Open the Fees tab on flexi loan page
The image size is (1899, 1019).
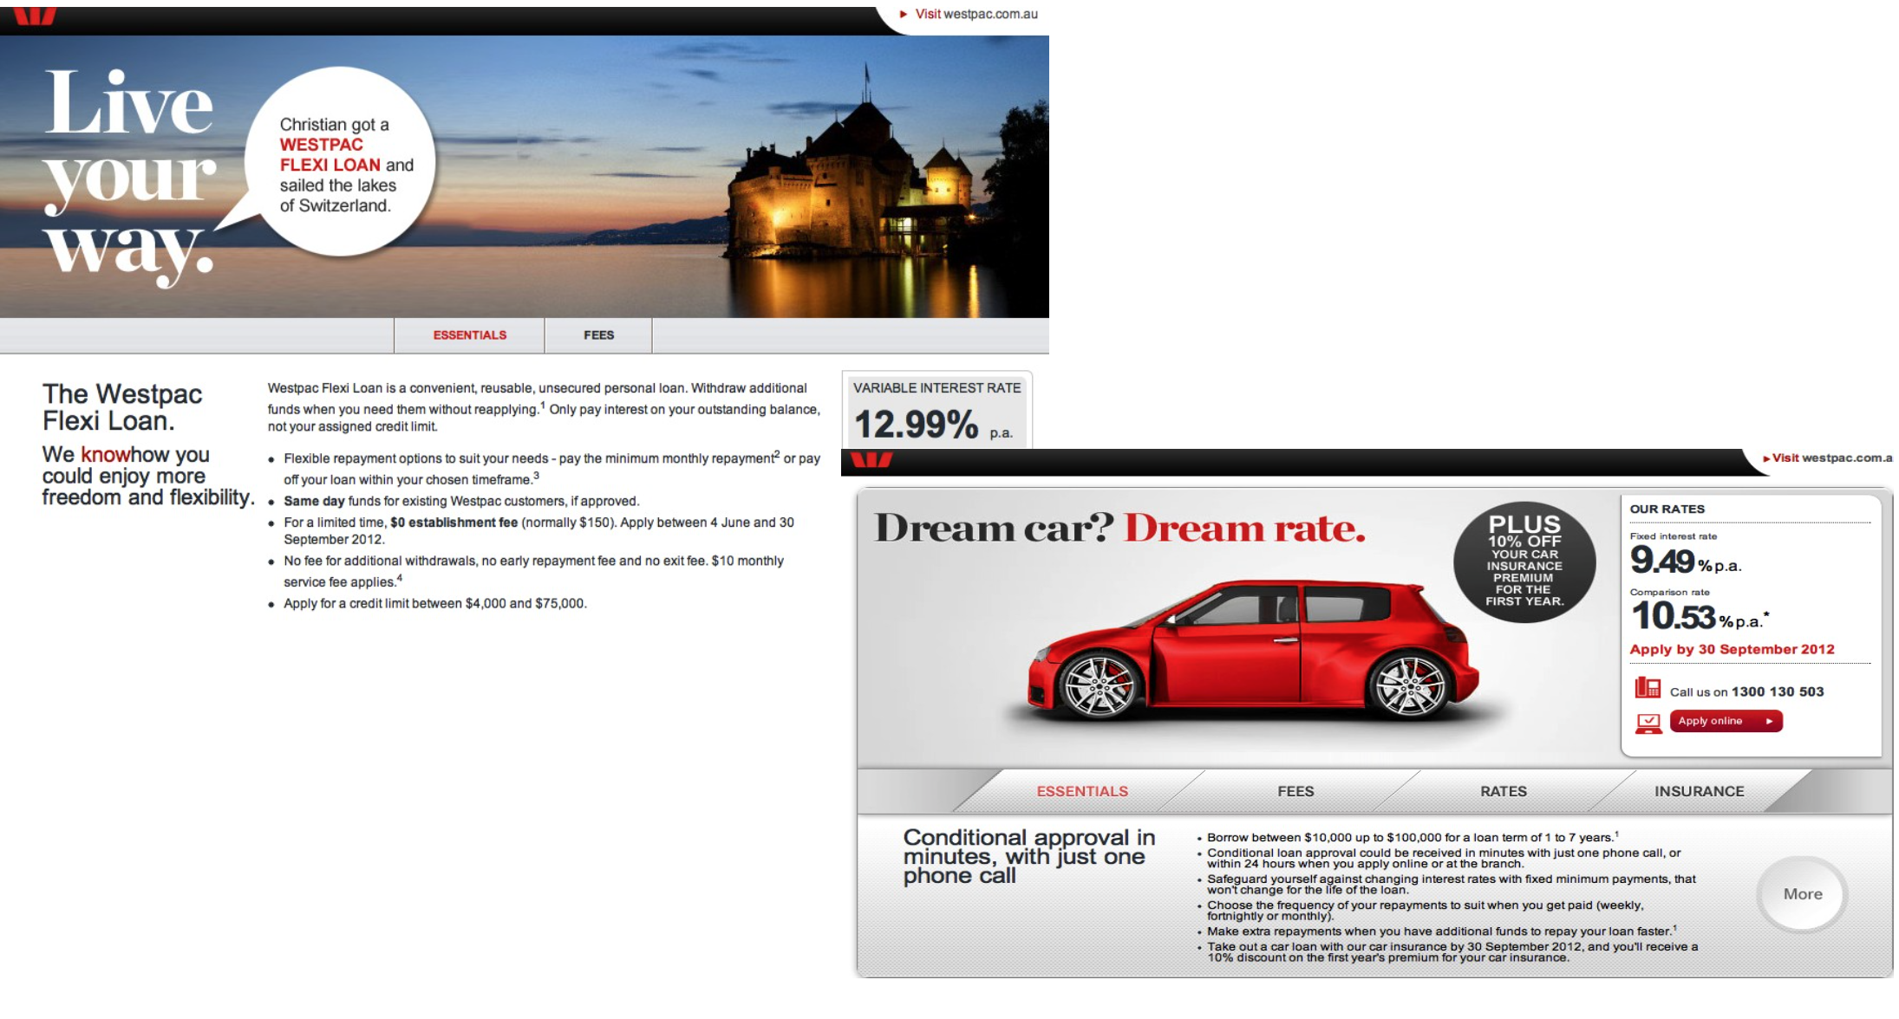(x=598, y=335)
